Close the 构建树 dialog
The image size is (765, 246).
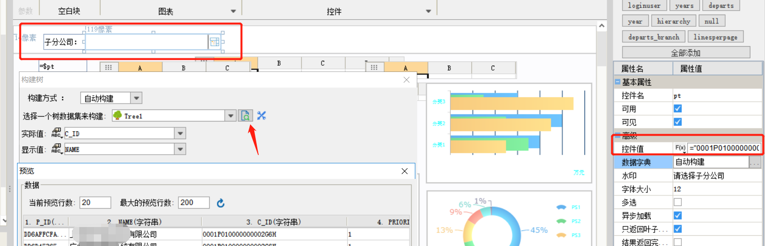pos(407,80)
